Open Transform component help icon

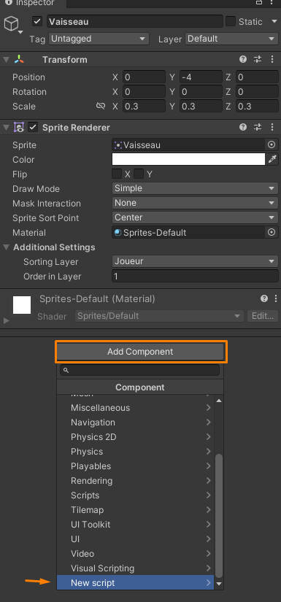242,60
